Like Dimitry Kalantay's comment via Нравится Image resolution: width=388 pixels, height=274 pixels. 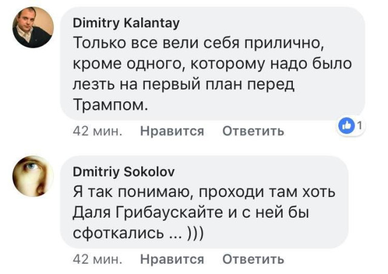point(172,131)
